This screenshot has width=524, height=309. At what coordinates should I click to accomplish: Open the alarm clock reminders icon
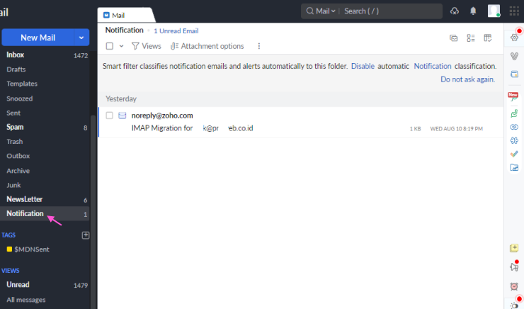(514, 286)
